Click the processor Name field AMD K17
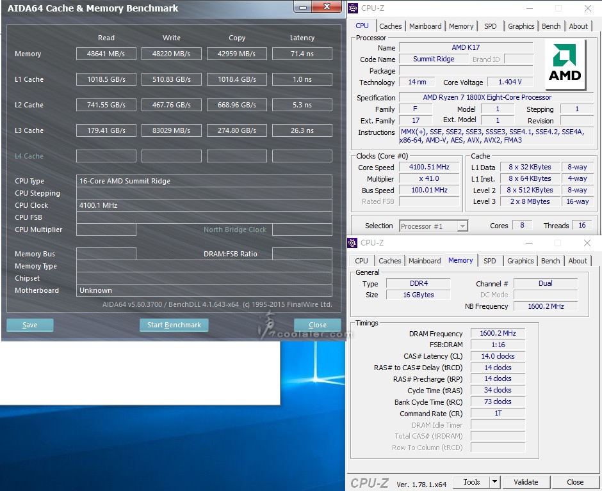 point(466,47)
